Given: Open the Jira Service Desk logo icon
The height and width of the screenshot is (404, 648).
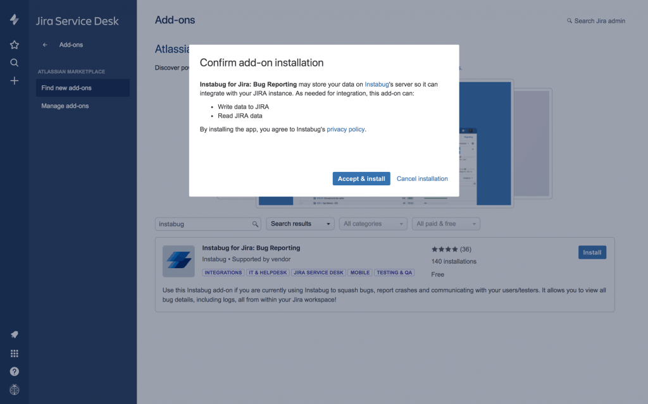Looking at the screenshot, I should 15,20.
